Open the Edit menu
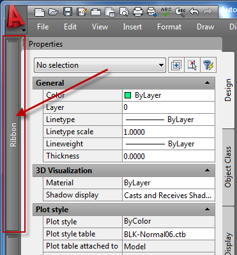The image size is (237, 255). tap(70, 27)
